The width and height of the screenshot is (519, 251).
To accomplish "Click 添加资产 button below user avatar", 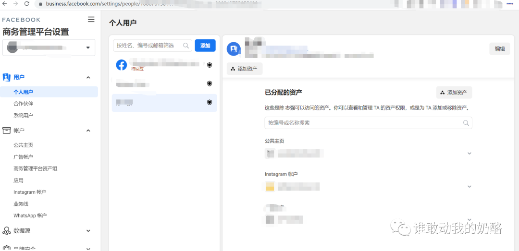I will click(245, 69).
